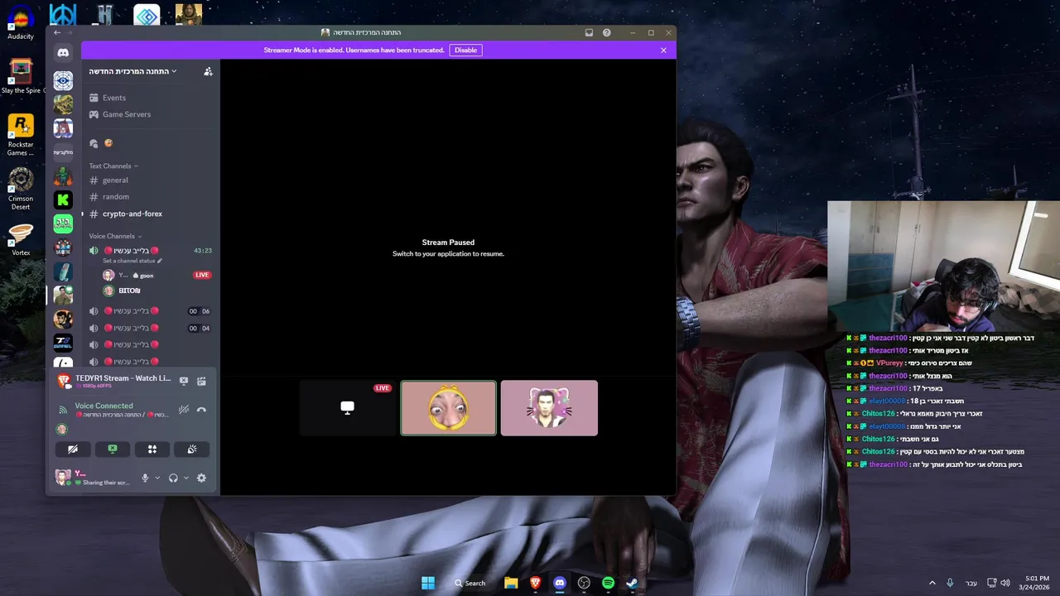Open microphone input options arrow

157,478
